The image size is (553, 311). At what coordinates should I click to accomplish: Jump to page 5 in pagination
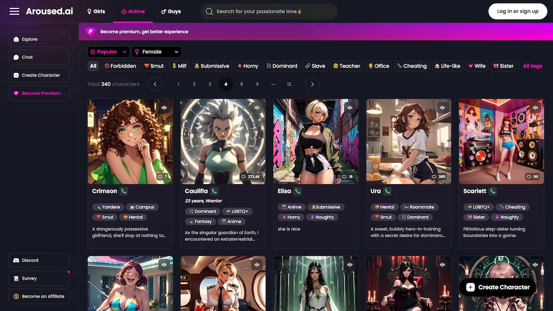click(x=241, y=84)
